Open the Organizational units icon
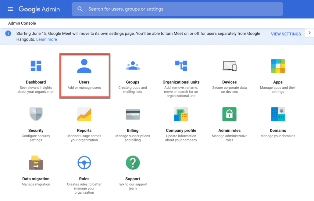The width and height of the screenshot is (314, 201). (x=181, y=66)
